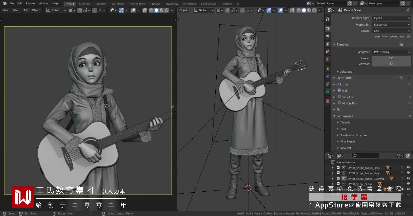Open the Object properties tab
413x216 pixels.
click(327, 69)
